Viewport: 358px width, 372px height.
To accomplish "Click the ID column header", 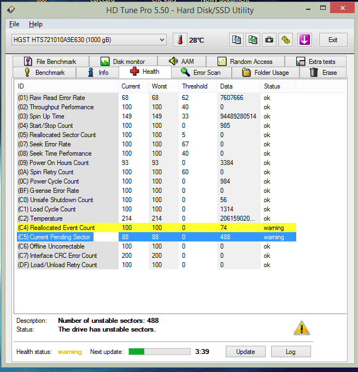I will tap(67, 86).
